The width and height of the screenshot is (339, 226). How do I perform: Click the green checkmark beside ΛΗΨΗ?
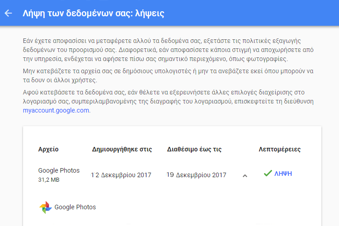click(x=268, y=173)
